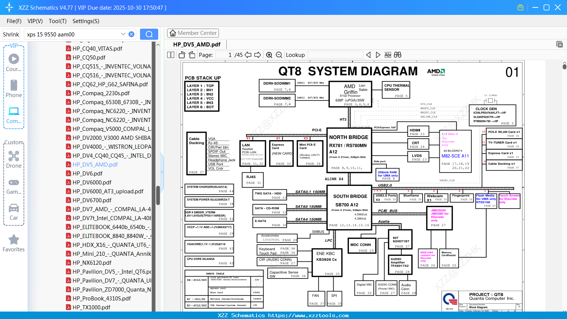567x319 pixels.
Task: Select the highlighted HP_DV5_AMD.pdf entry
Action: [95, 164]
